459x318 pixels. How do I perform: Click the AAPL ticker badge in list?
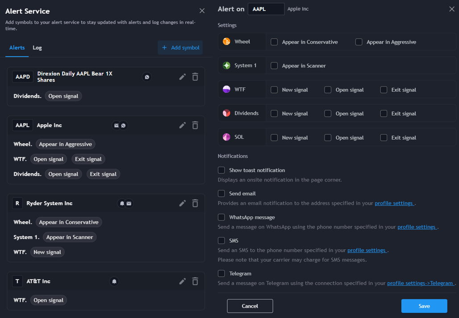tap(22, 125)
